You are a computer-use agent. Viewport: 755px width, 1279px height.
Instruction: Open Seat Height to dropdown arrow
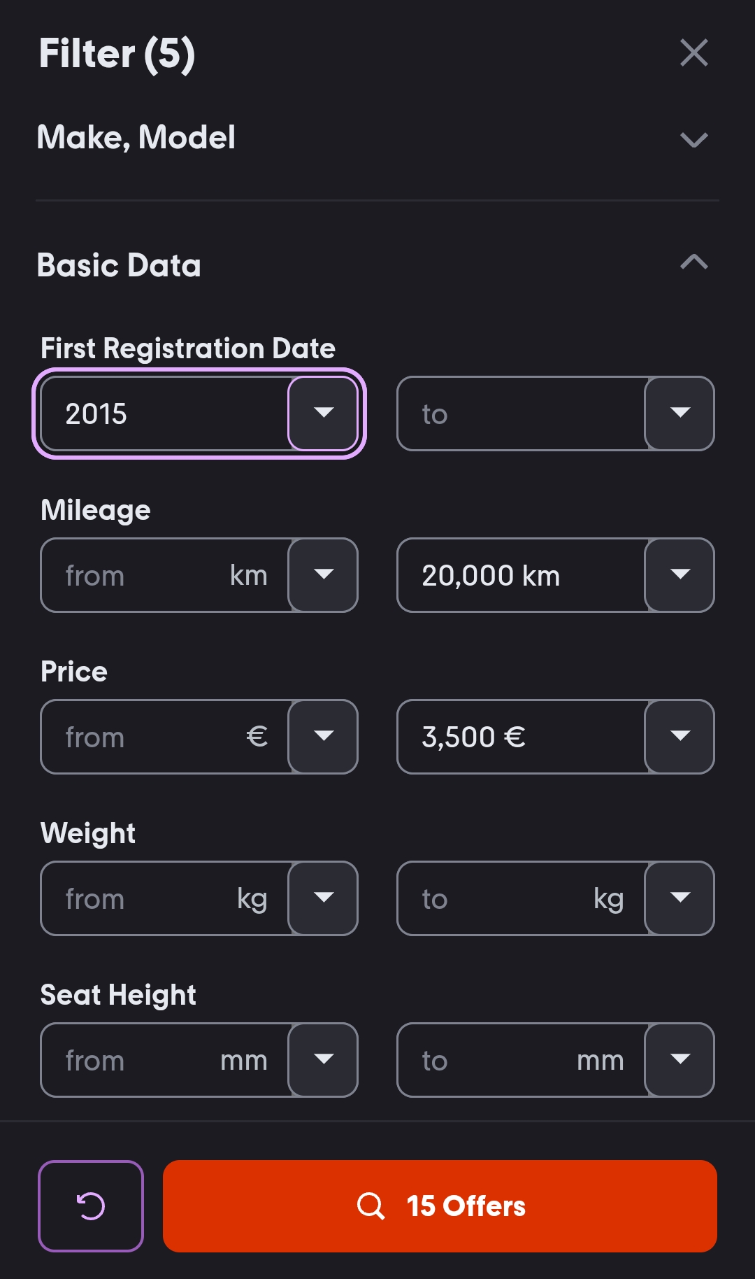click(679, 1060)
